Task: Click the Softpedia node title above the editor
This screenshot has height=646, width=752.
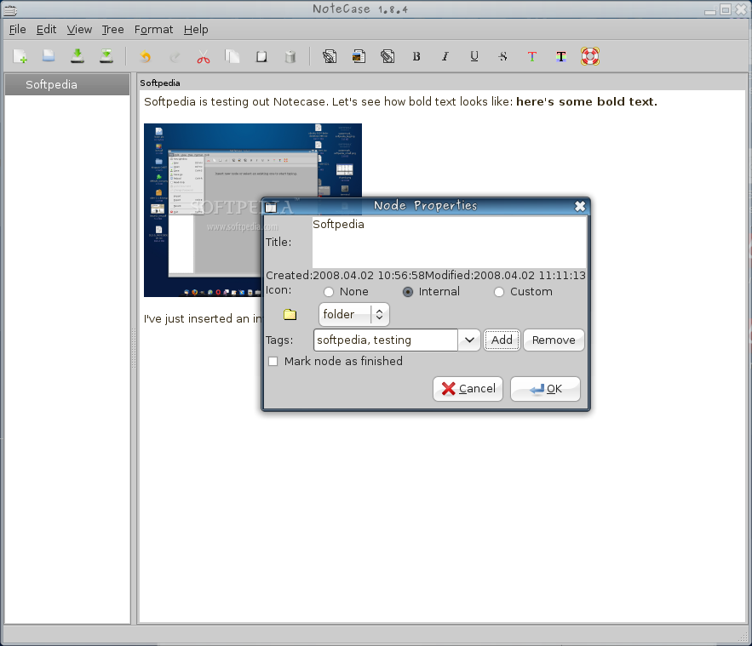Action: pyautogui.click(x=160, y=83)
